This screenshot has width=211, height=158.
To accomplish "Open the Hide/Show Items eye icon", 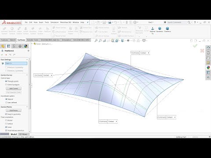I will (x=128, y=41).
